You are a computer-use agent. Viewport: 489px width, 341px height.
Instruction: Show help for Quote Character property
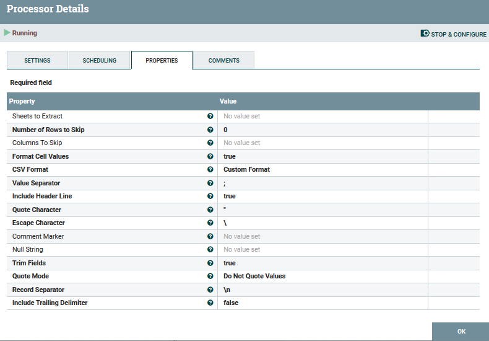tap(210, 210)
